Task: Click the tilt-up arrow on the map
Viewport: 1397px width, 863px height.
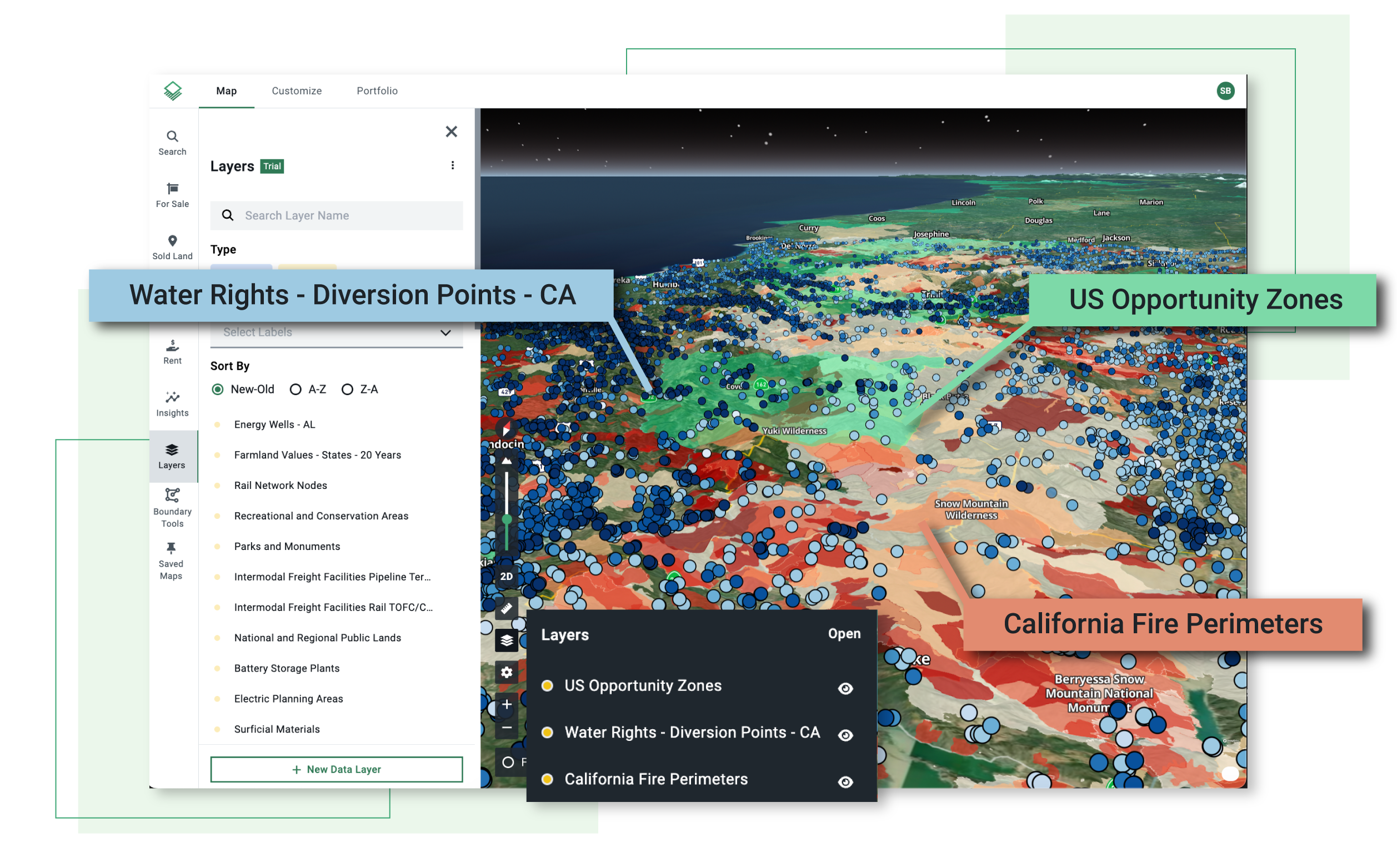Action: pos(506,461)
